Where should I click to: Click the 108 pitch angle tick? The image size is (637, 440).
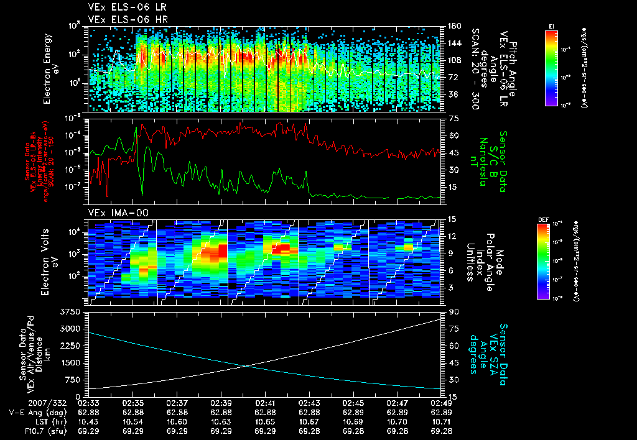pos(454,60)
